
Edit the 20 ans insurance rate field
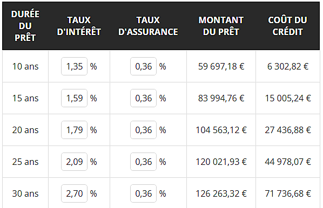coord(143,130)
